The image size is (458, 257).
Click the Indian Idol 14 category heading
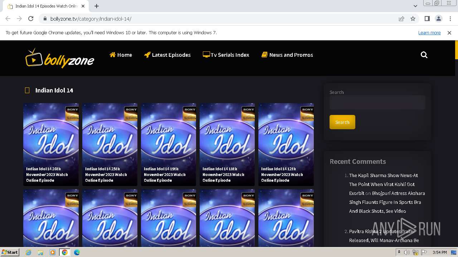54,90
